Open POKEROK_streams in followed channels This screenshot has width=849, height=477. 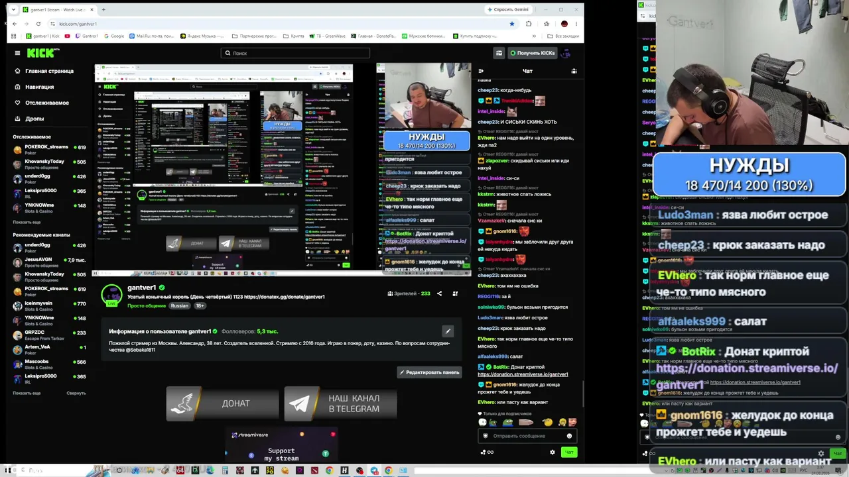(x=50, y=149)
